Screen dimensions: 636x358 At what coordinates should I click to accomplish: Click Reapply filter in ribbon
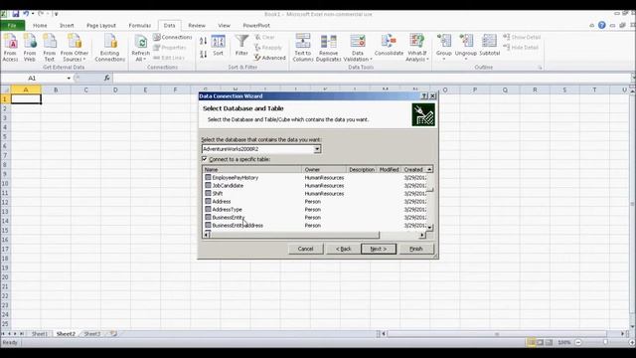(x=268, y=48)
